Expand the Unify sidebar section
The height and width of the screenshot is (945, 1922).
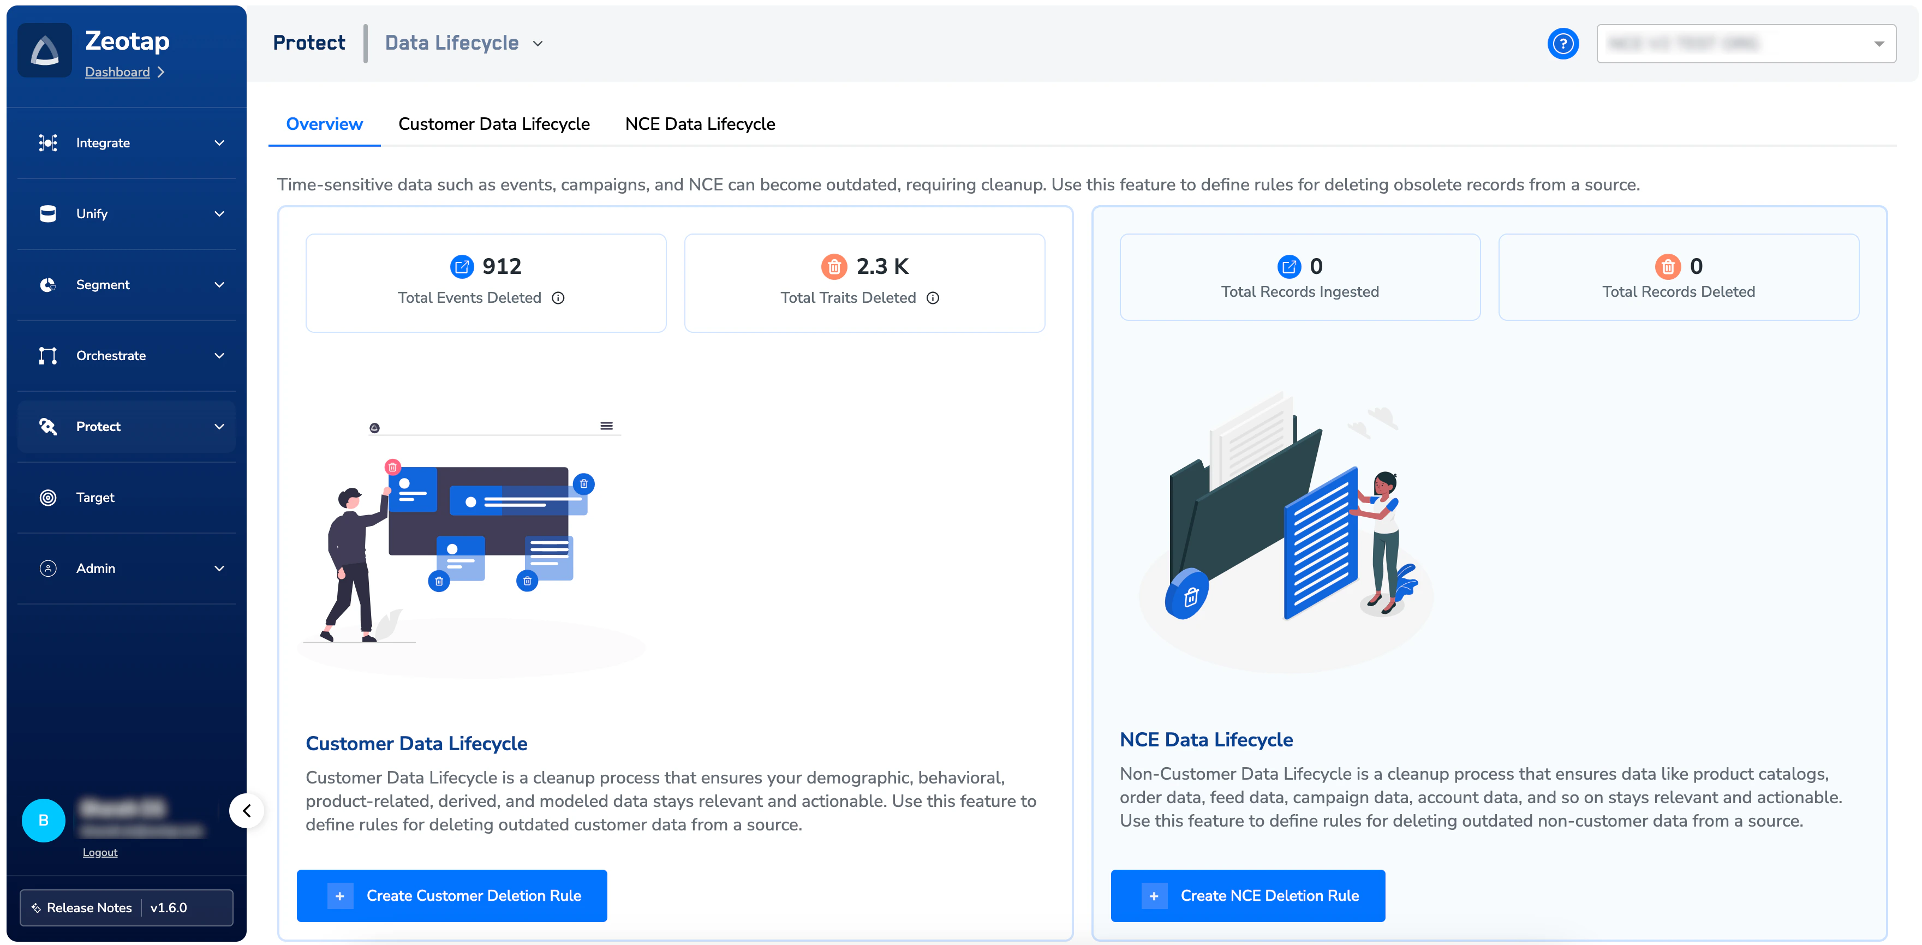click(127, 214)
